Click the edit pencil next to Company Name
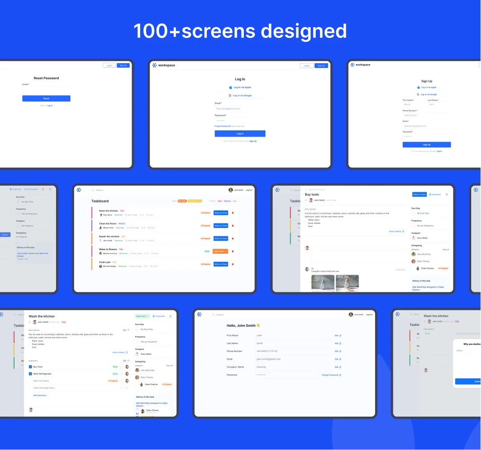The image size is (481, 450). click(x=340, y=367)
